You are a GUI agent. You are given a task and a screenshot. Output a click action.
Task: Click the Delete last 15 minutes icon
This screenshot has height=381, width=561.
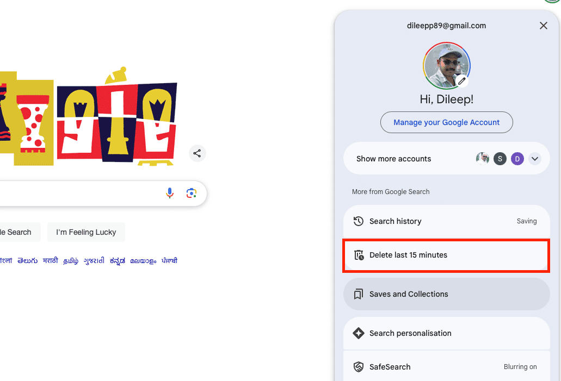358,255
